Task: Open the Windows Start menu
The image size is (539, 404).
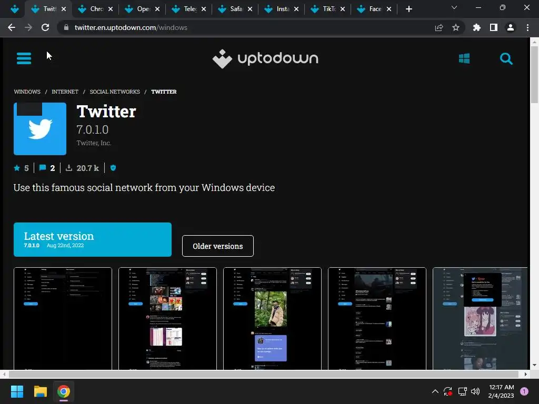Action: point(17,391)
